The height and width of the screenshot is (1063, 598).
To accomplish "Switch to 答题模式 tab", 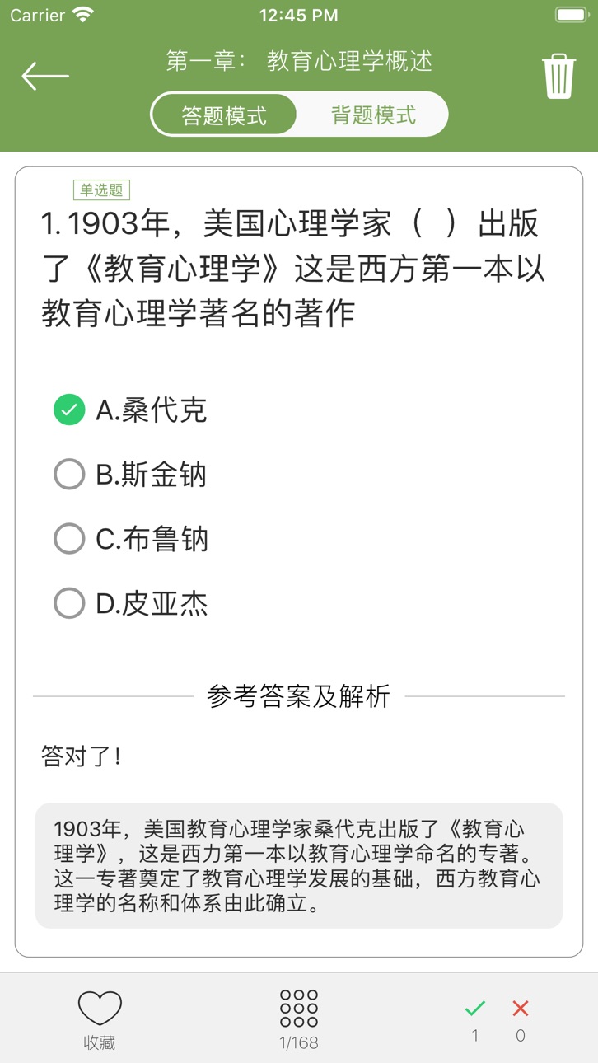I will (x=224, y=115).
